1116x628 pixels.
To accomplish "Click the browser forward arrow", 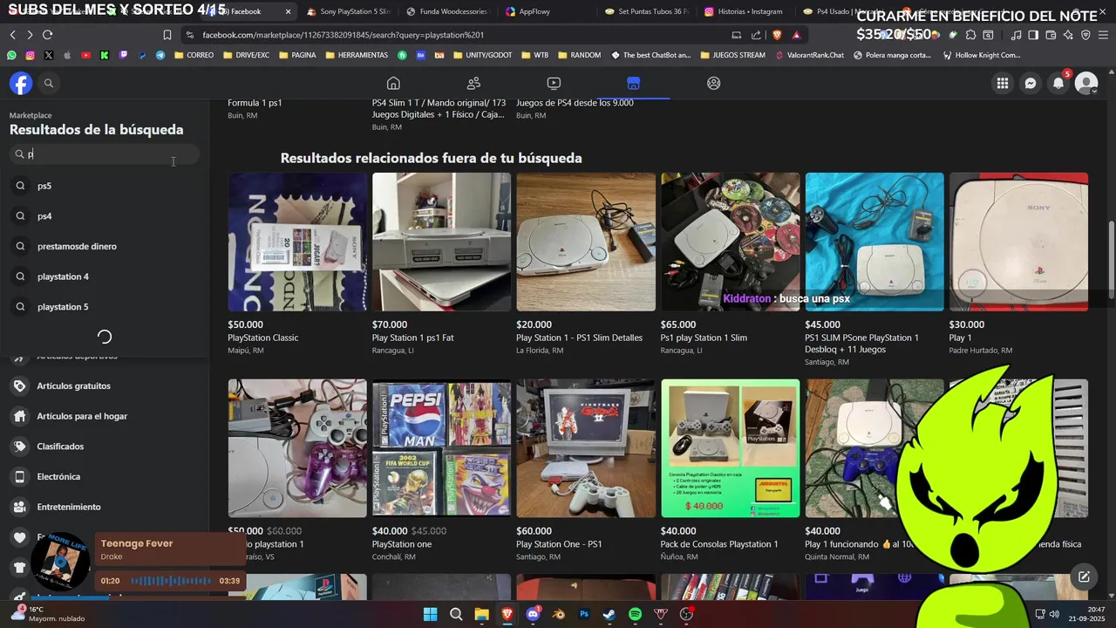I will [30, 35].
